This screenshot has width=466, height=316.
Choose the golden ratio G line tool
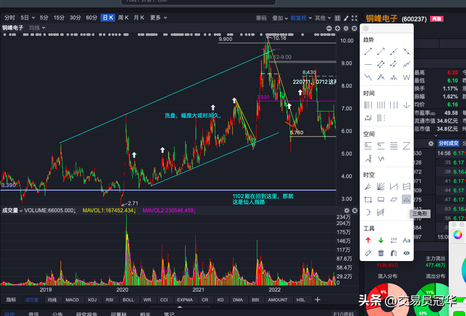(368, 146)
